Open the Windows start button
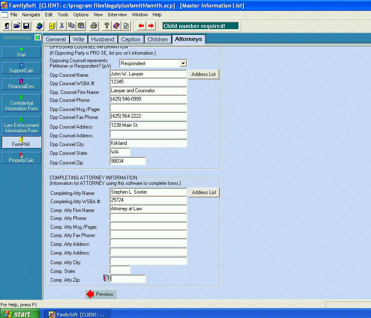 click(x=20, y=314)
